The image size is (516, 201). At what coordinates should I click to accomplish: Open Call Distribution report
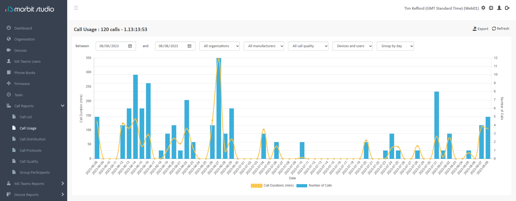(x=33, y=139)
